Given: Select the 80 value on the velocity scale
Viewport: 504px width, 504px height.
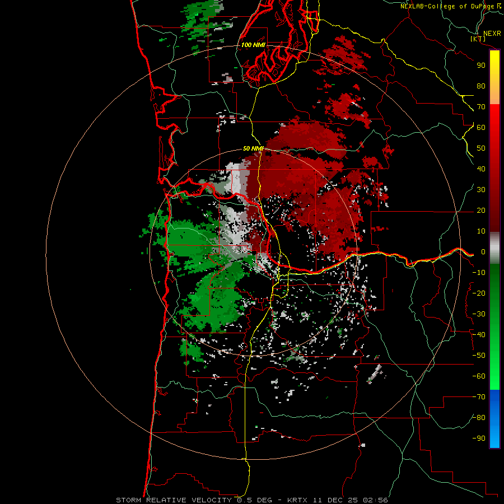Looking at the screenshot, I should [481, 86].
